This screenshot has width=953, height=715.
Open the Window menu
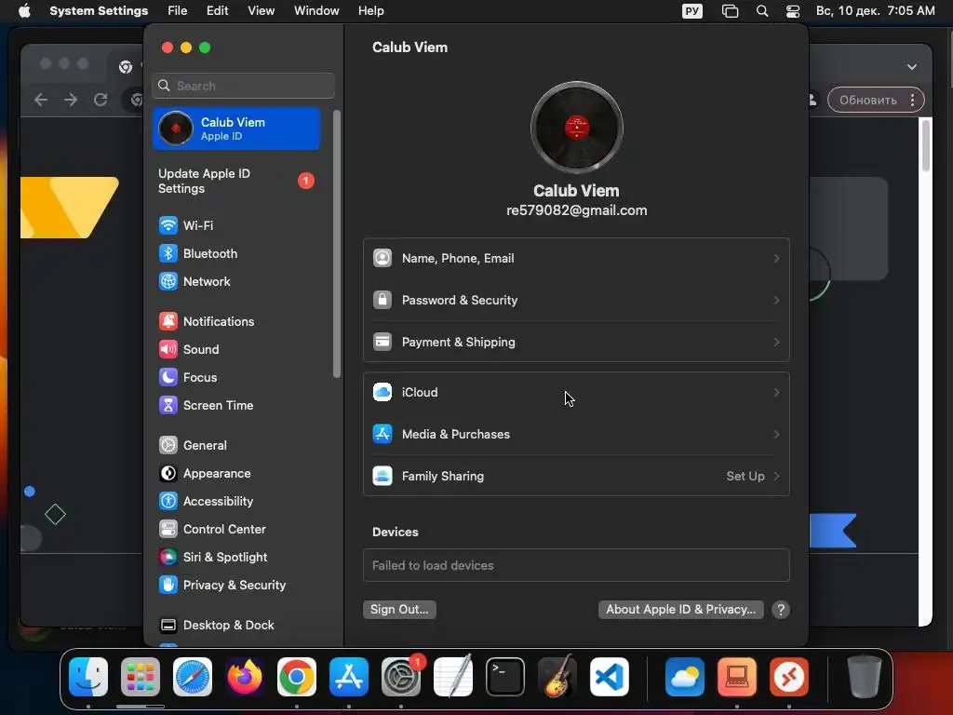tap(316, 11)
